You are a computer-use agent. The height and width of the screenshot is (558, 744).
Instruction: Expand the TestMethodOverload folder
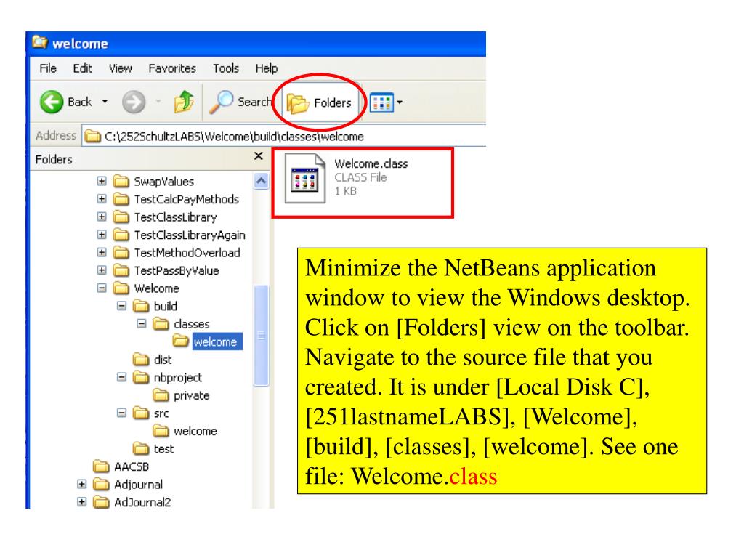[102, 252]
